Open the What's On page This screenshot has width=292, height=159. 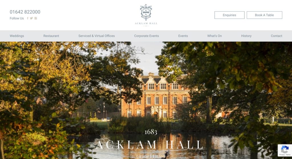pos(214,36)
